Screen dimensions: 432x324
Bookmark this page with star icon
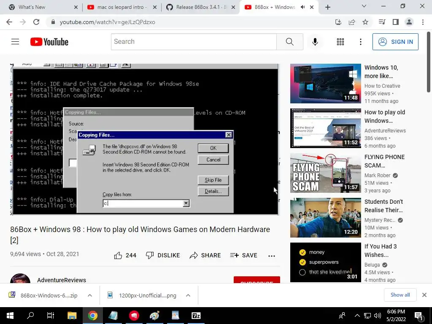coord(365,22)
